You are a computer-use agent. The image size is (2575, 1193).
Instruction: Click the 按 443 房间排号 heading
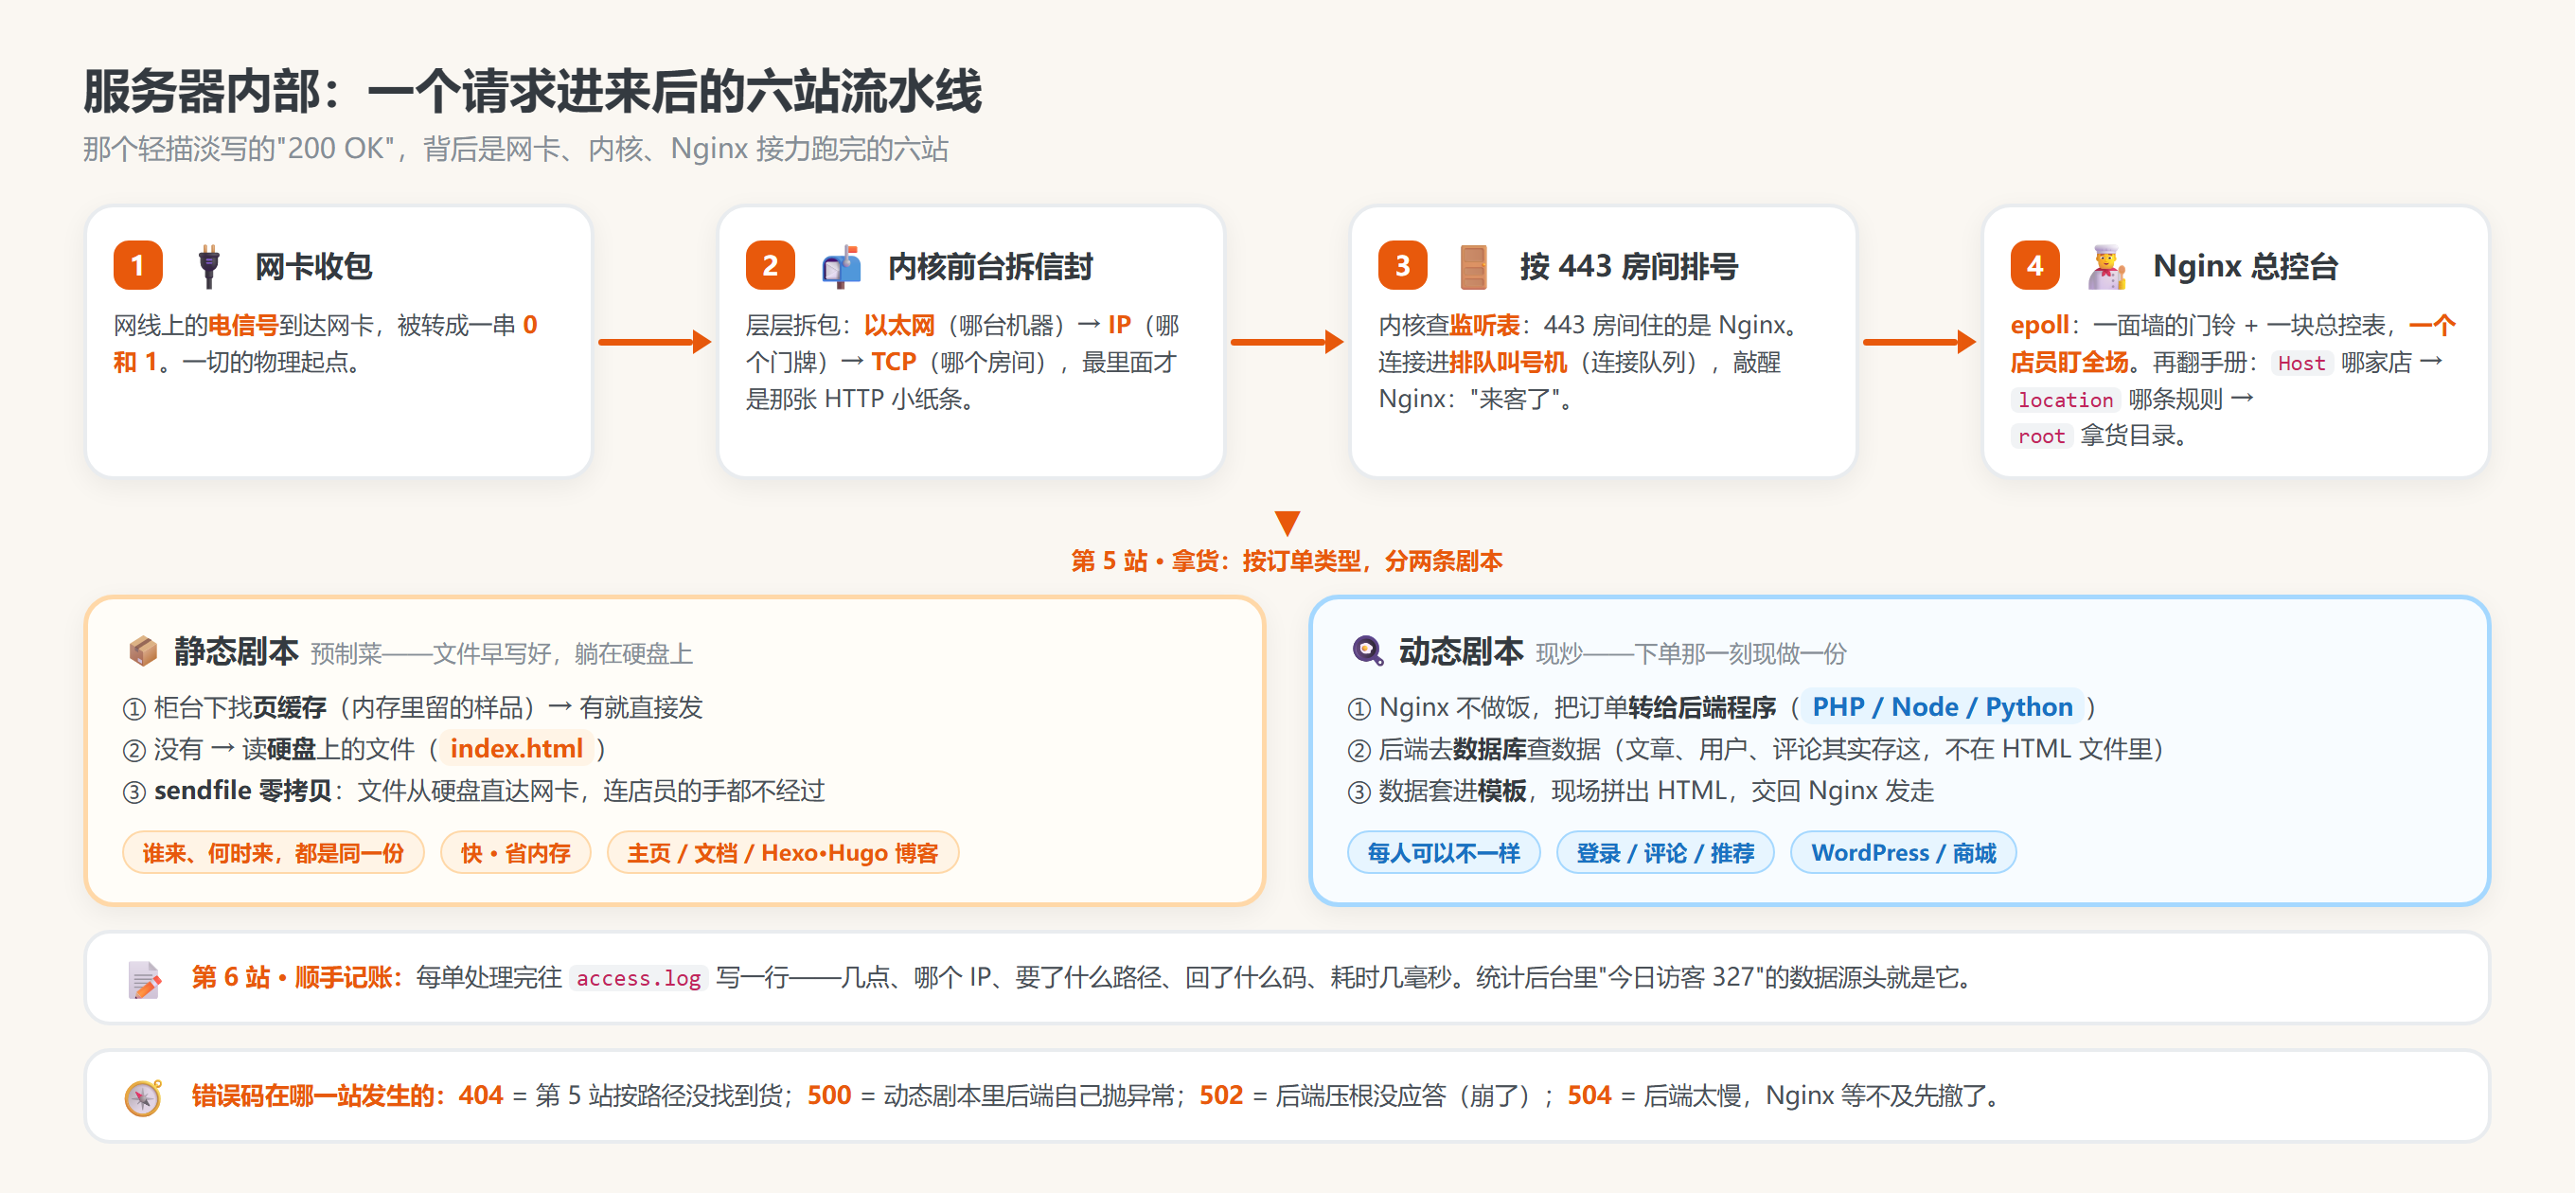[x=1628, y=267]
